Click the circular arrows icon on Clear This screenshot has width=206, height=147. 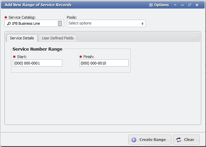click(x=179, y=140)
